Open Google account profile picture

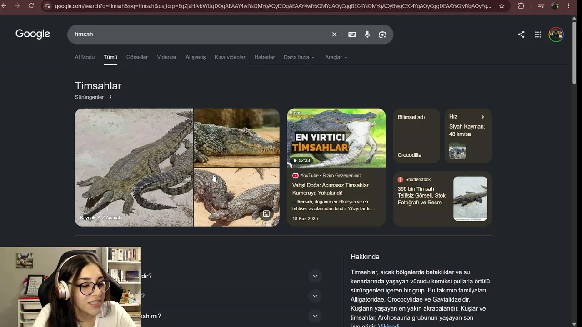[556, 35]
